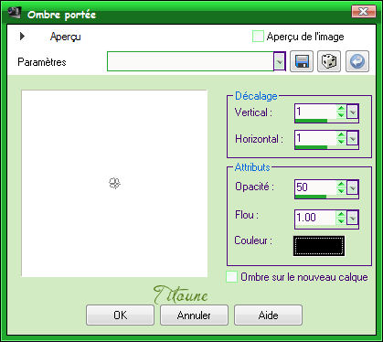Increase the Flou blur value
Screen dimensions: 383x342
tap(341, 214)
